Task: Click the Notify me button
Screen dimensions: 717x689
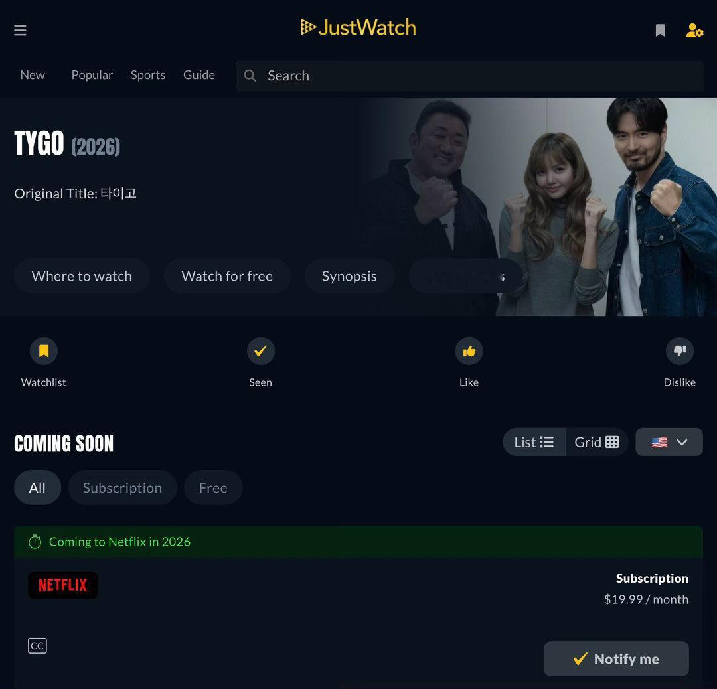Action: click(616, 659)
